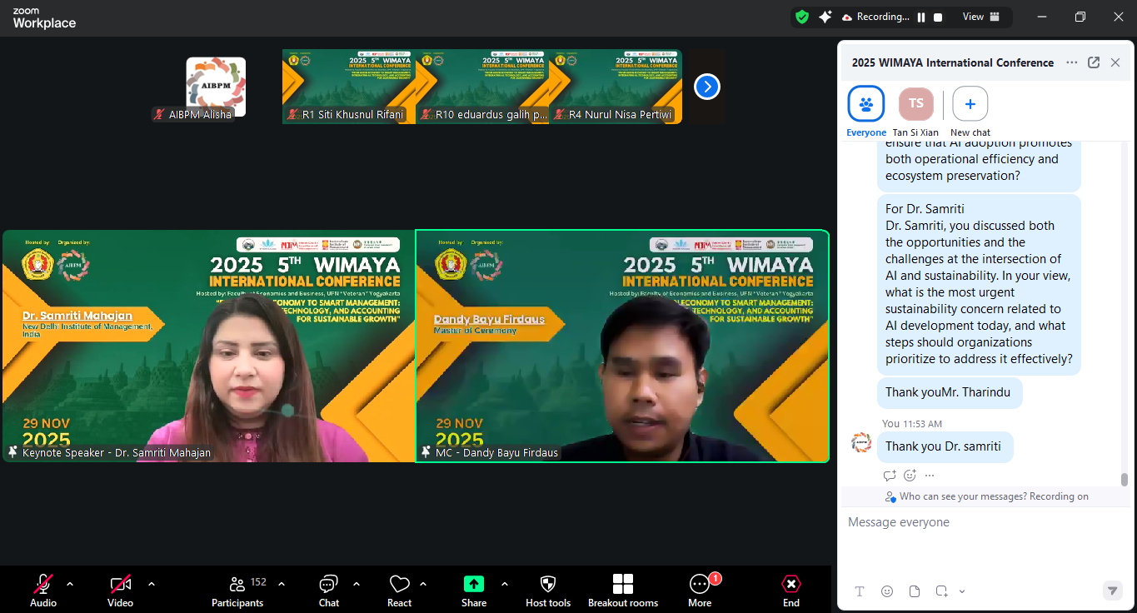The image size is (1137, 613).
Task: Expand the audio options arrow
Action: [70, 584]
